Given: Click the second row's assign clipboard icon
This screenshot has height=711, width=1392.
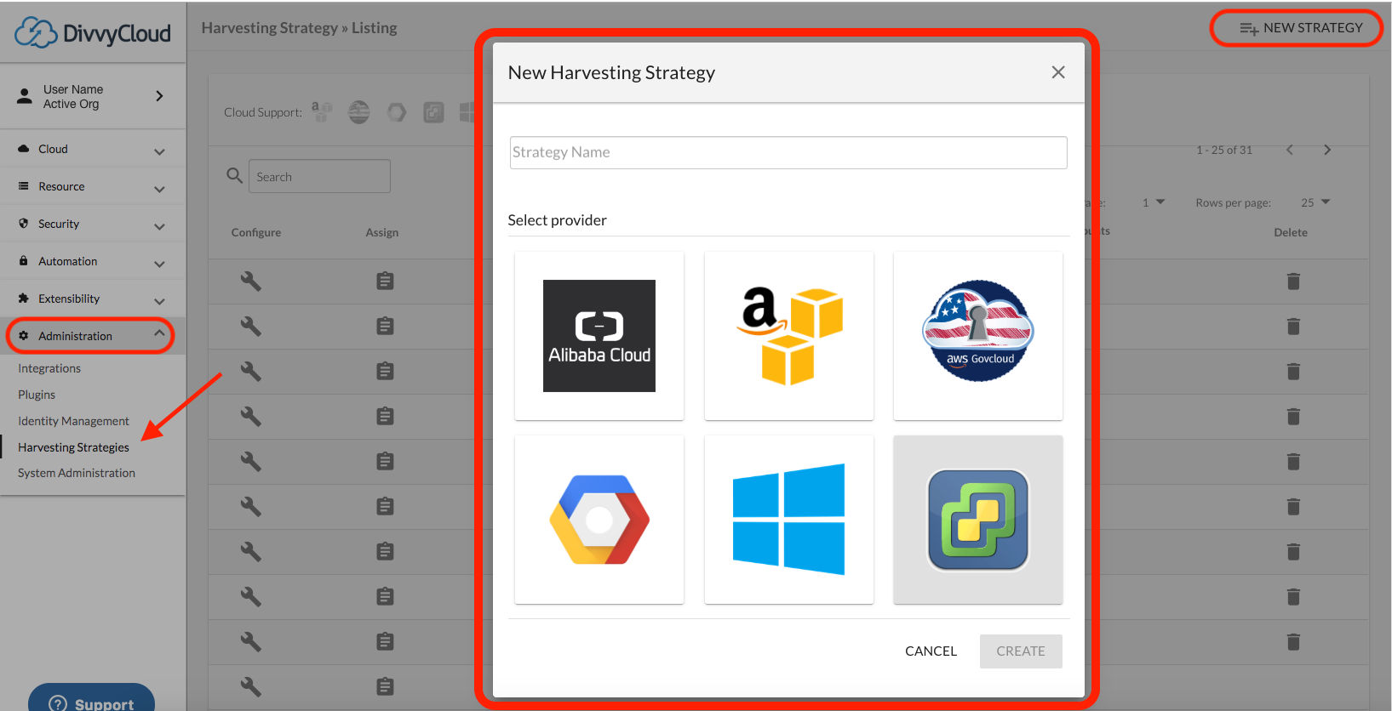Looking at the screenshot, I should click(385, 326).
